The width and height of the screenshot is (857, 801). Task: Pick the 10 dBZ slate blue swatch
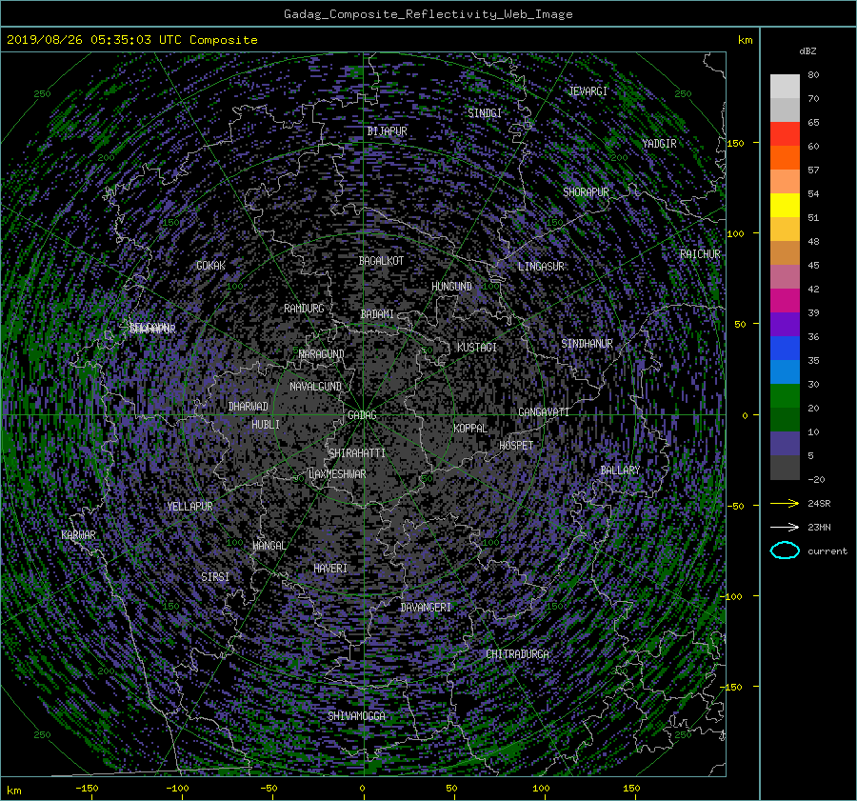785,444
